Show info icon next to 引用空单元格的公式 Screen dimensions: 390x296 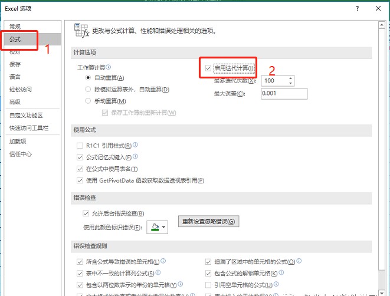tap(276, 284)
